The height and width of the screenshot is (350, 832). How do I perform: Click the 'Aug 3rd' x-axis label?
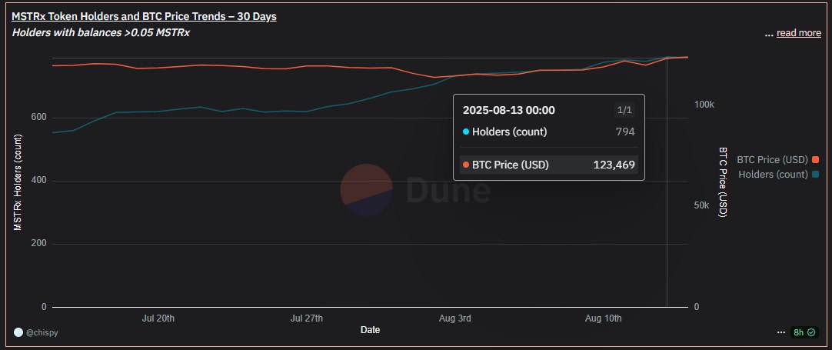pyautogui.click(x=454, y=318)
